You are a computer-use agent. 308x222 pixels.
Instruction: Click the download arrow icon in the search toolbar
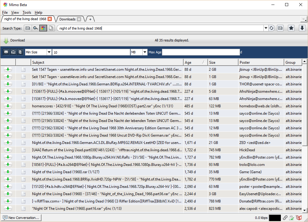(302, 28)
